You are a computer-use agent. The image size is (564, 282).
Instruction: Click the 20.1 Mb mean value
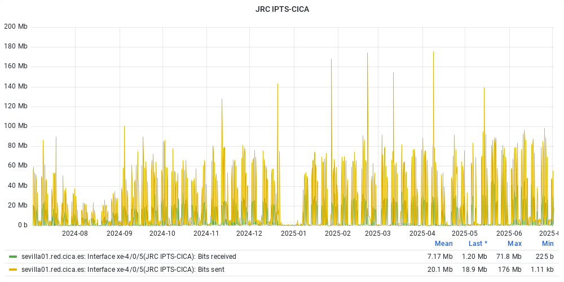[440, 270]
